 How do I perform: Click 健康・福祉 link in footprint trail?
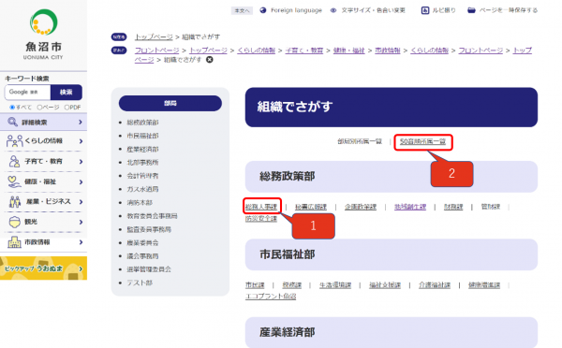pos(348,51)
